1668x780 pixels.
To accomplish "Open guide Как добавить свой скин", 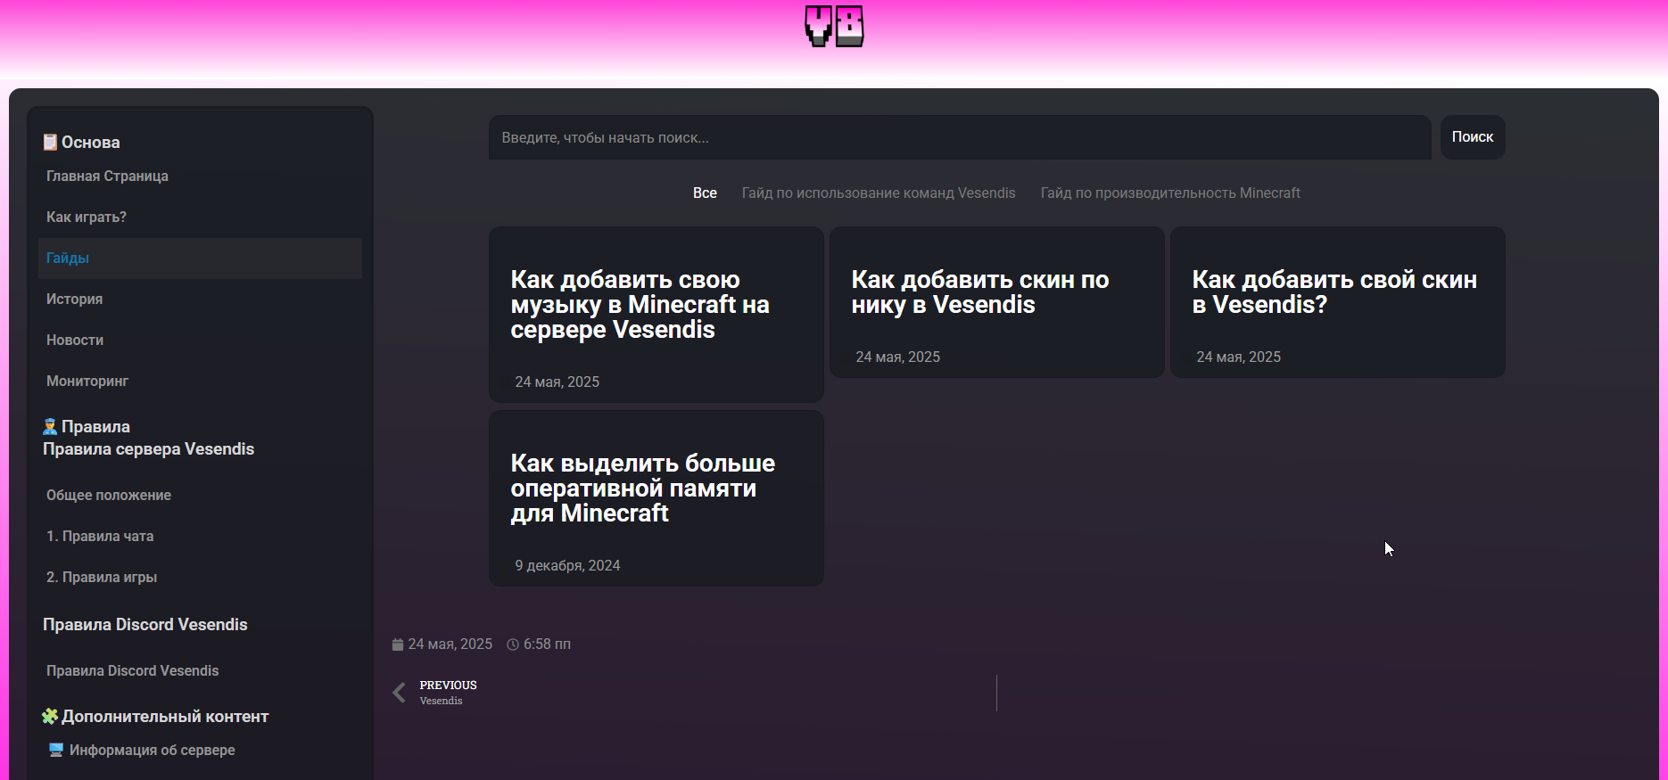I will pyautogui.click(x=1334, y=292).
